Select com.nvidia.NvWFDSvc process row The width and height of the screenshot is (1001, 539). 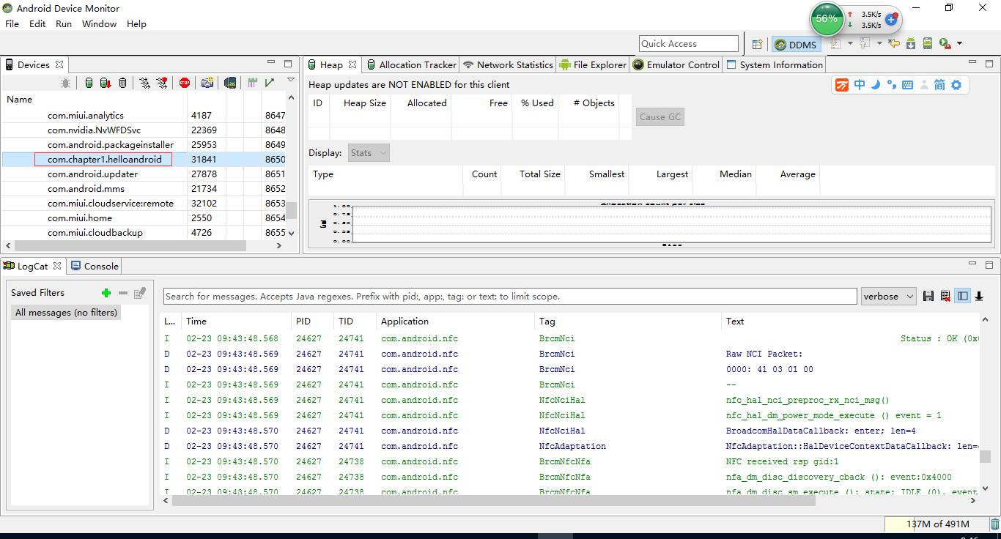[144, 130]
